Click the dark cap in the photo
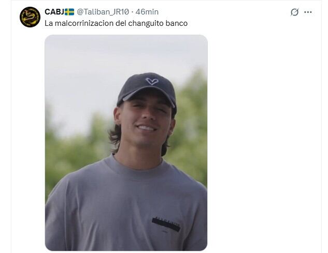 point(147,90)
